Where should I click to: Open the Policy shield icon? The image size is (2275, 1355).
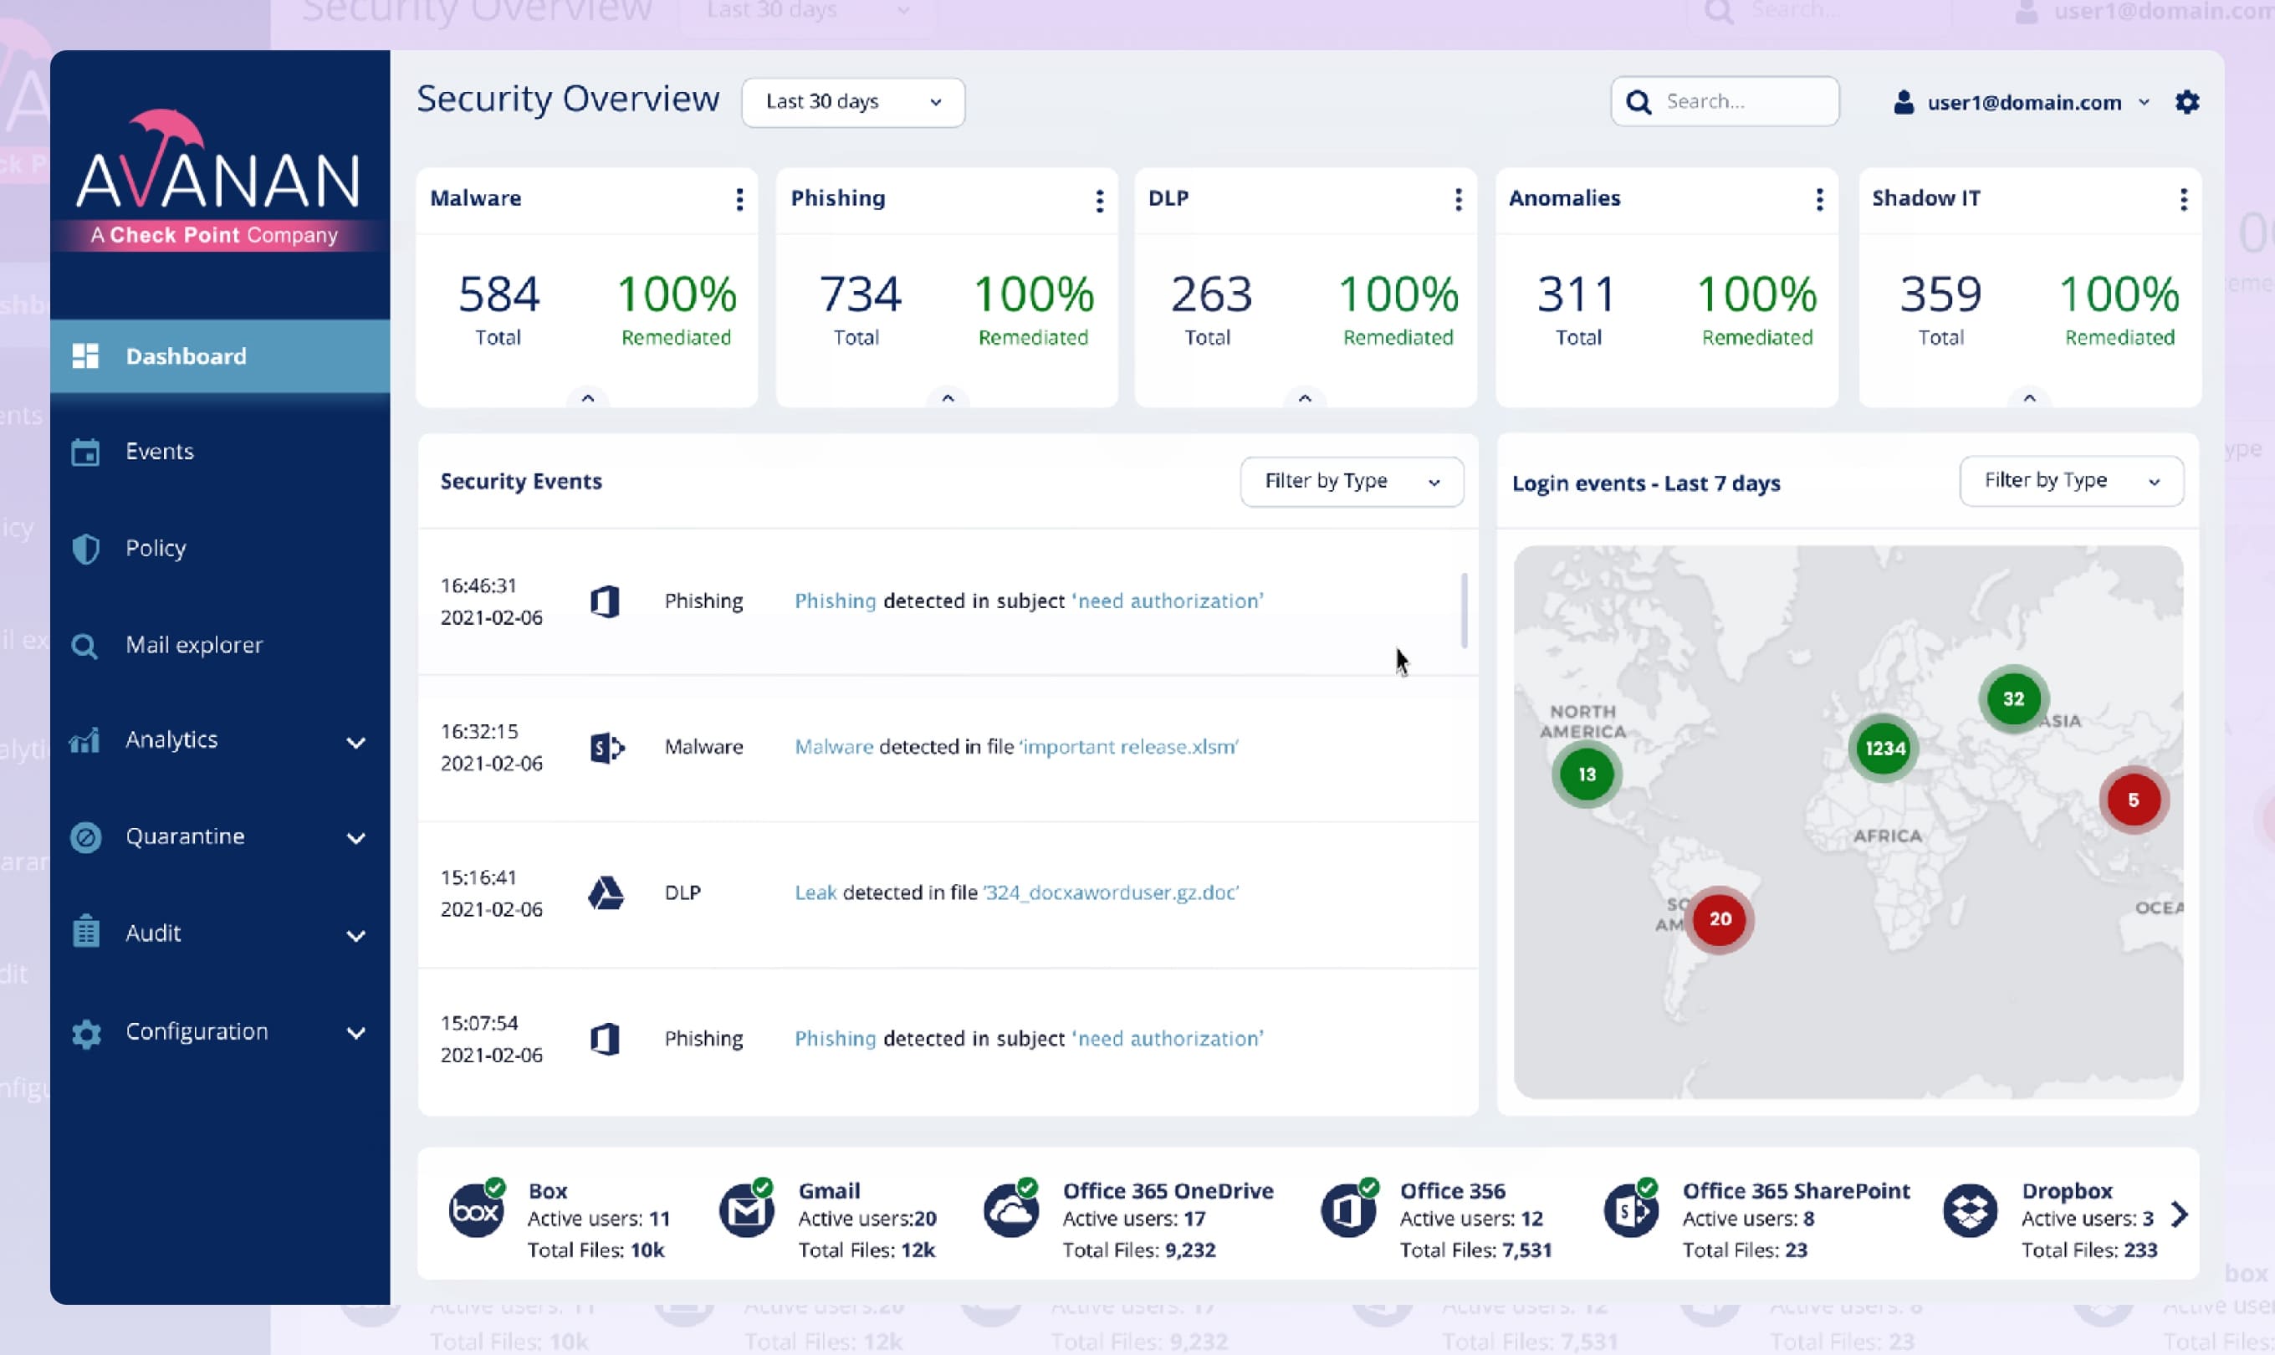(x=85, y=548)
